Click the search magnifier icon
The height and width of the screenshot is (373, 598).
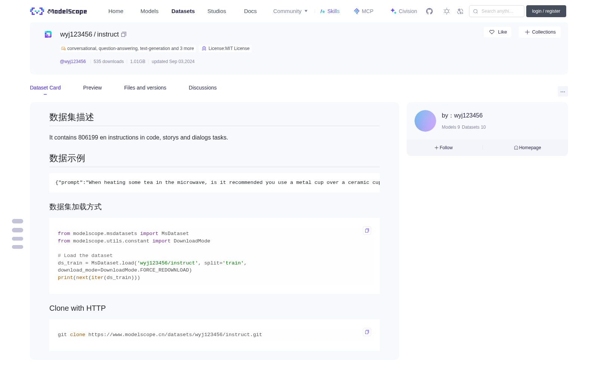point(475,11)
